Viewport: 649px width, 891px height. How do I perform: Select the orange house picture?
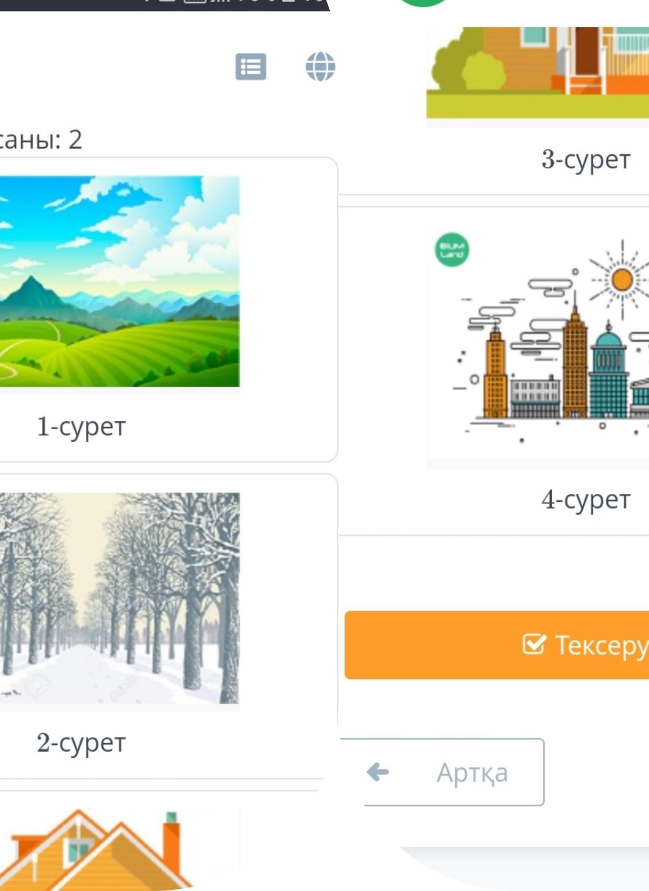click(538, 73)
